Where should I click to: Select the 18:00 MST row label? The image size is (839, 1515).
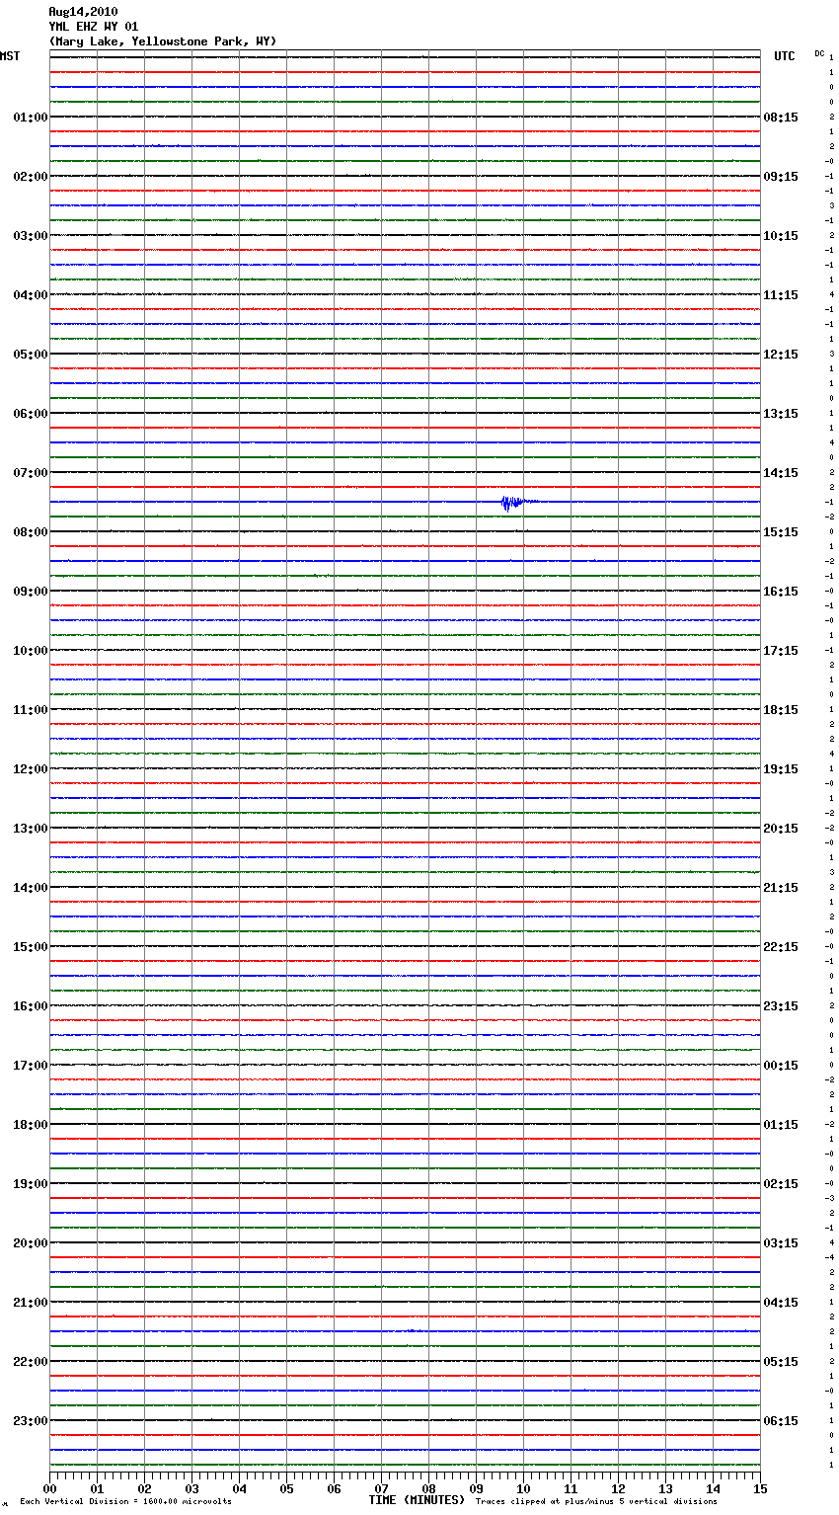(30, 1125)
